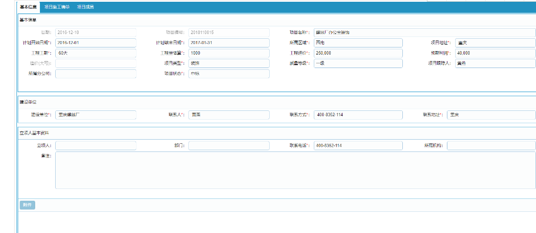The width and height of the screenshot is (536, 233).
Task: Click the empty 所属分公司 field
Action: click(96, 74)
